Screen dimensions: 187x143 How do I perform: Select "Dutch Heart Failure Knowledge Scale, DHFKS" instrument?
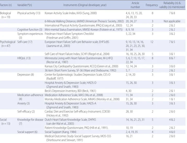70,122
